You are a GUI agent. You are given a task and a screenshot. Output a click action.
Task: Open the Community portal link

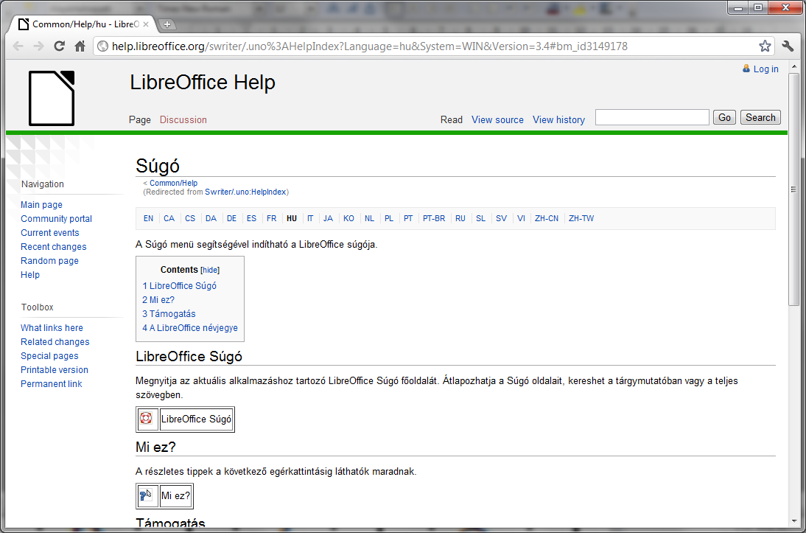point(56,219)
